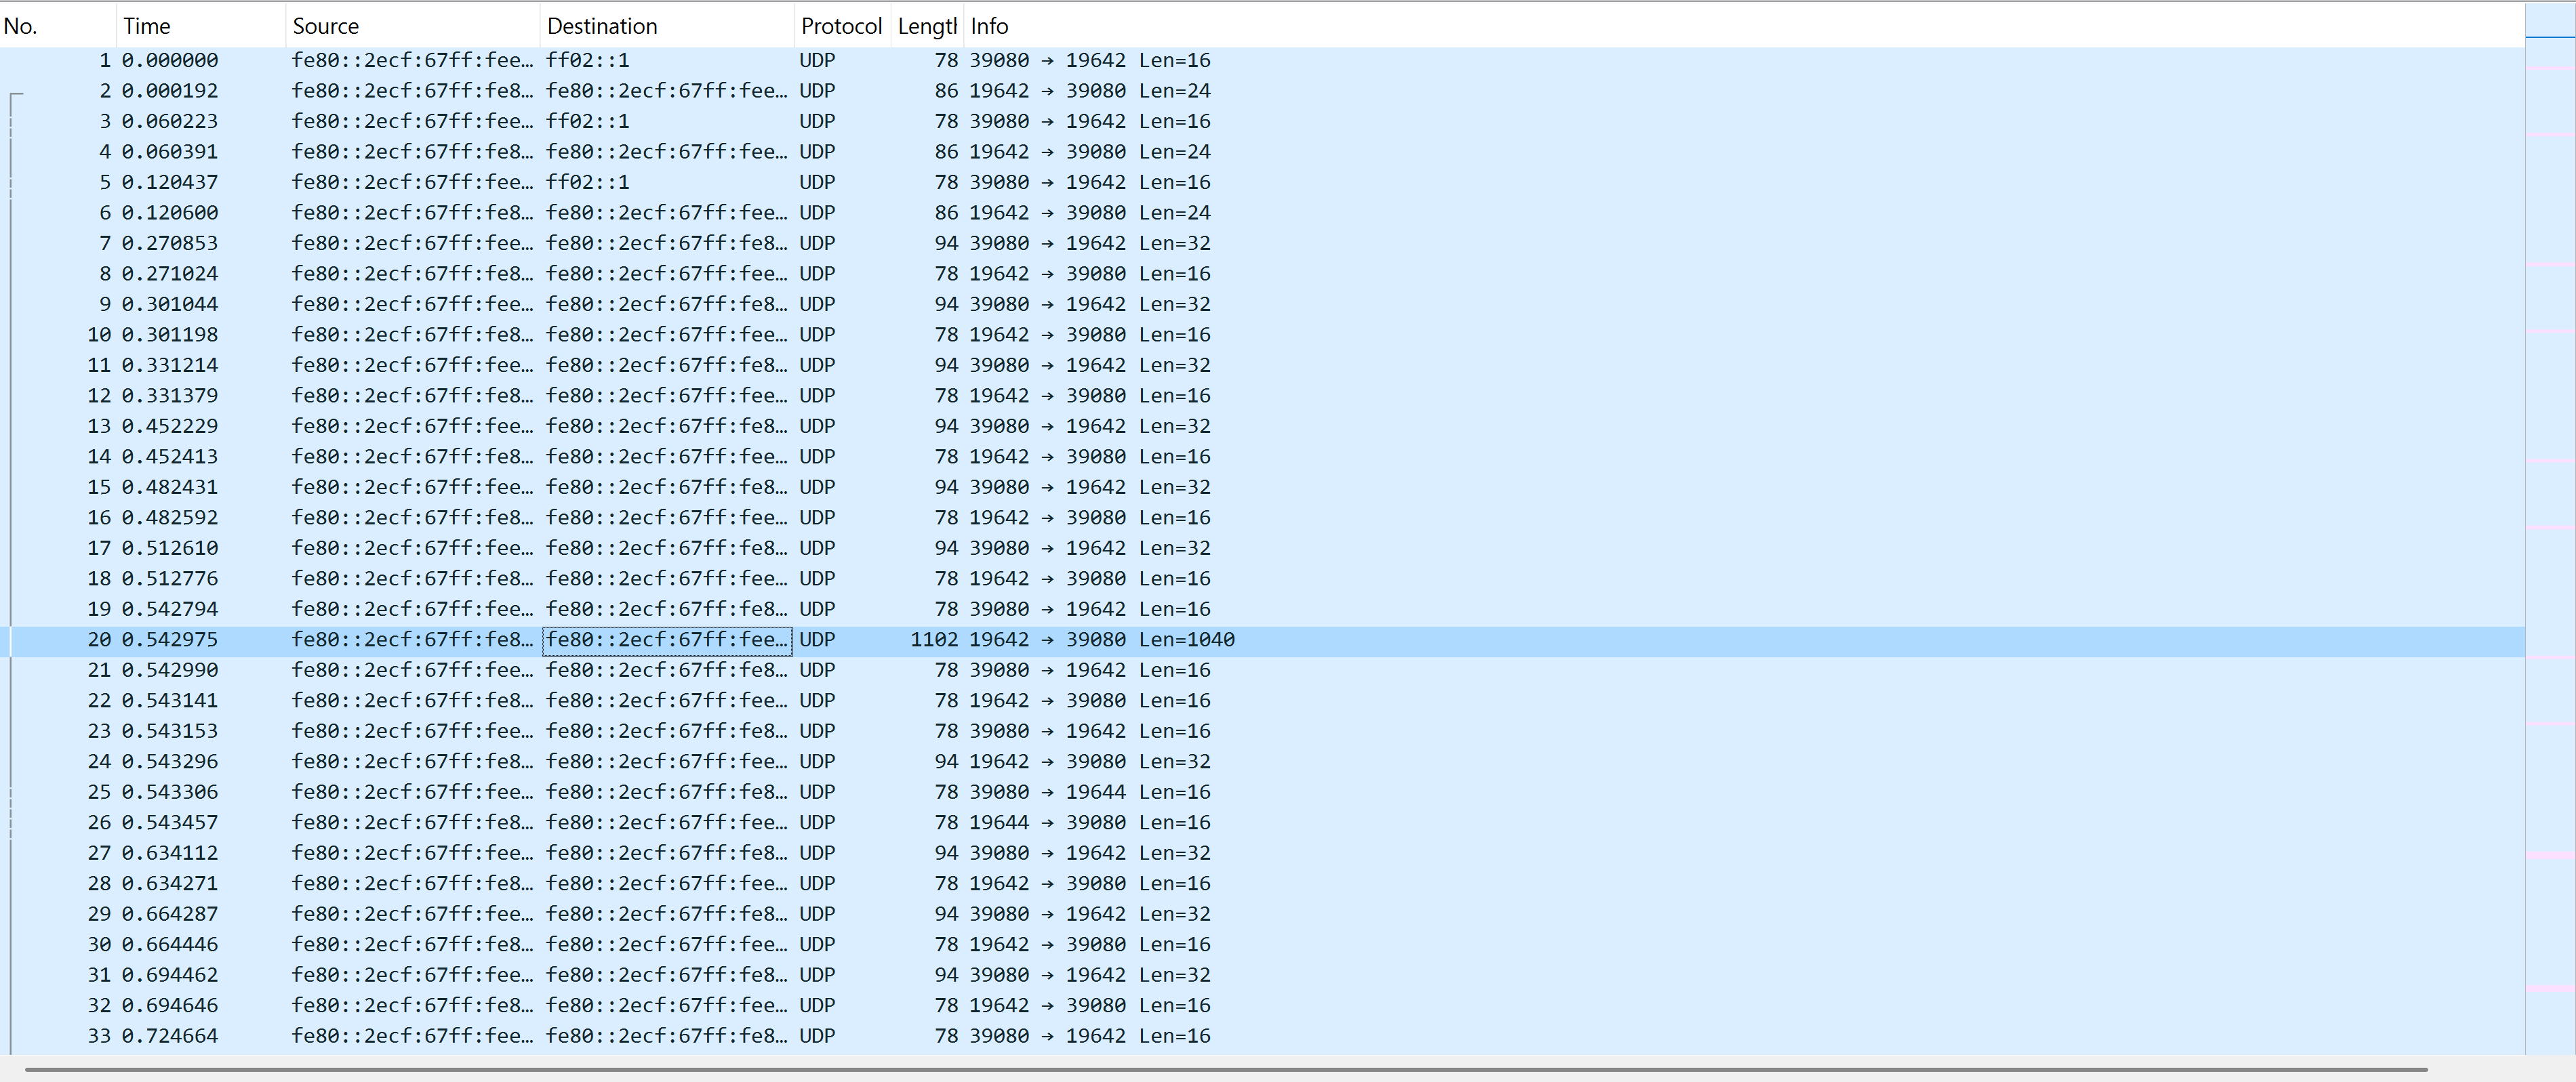Click the packet minimap on the right edge
Viewport: 2576px width, 1082px height.
click(x=2549, y=499)
